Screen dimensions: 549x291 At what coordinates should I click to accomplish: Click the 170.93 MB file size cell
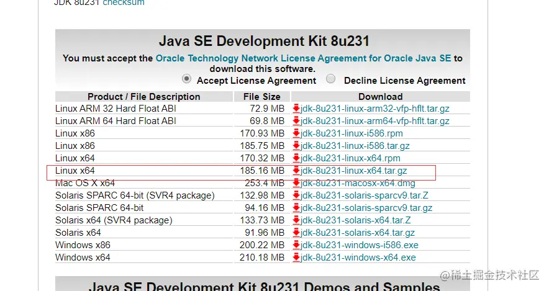pos(262,133)
